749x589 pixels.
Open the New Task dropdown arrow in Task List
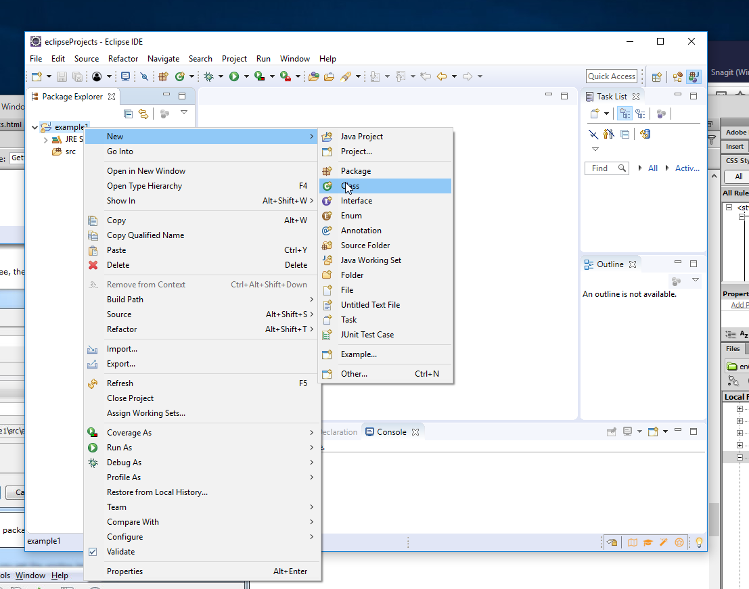pos(606,114)
